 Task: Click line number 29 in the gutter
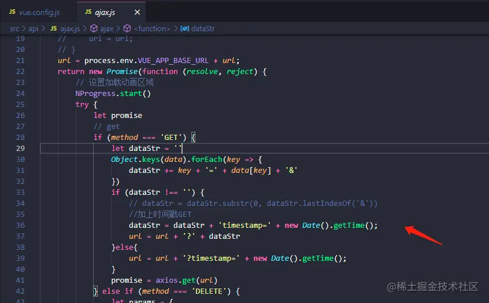(20, 149)
